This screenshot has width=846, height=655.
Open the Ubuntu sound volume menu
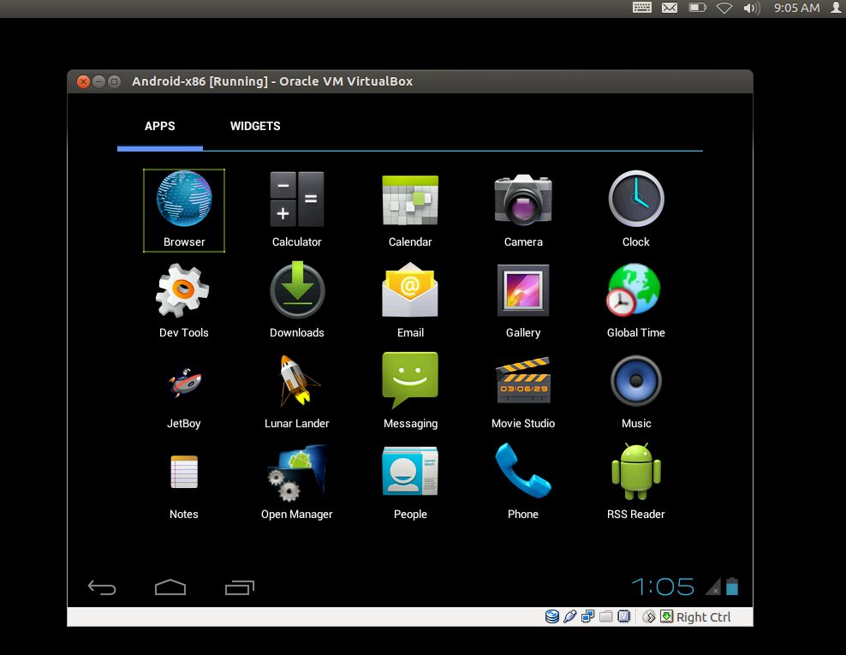point(752,8)
